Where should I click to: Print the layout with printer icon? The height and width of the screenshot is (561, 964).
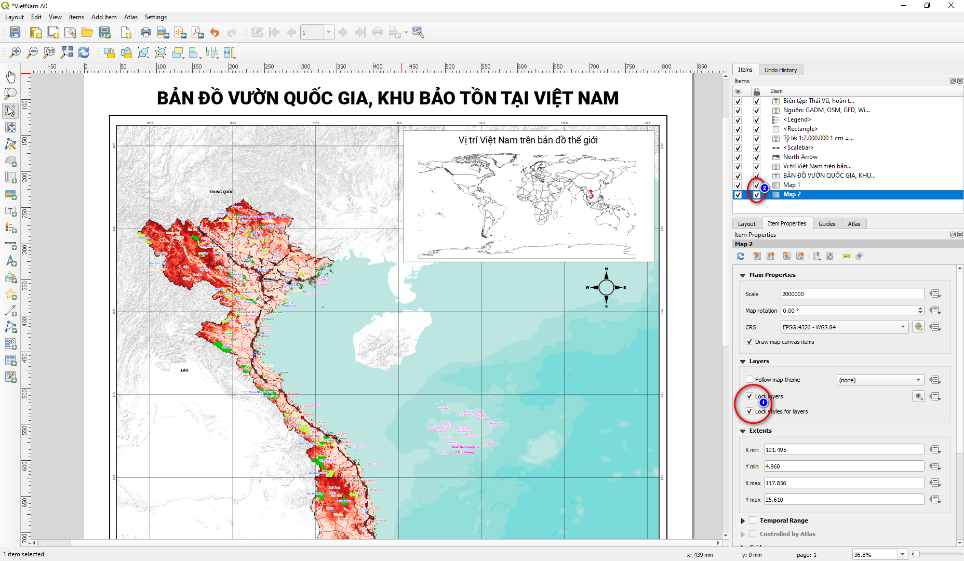point(146,33)
